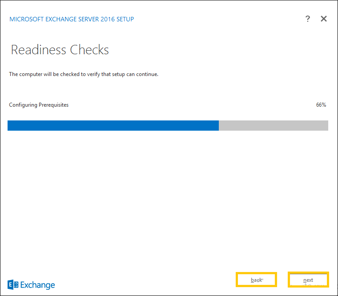Click the Exchange logo icon
This screenshot has width=338, height=296.
click(x=13, y=285)
